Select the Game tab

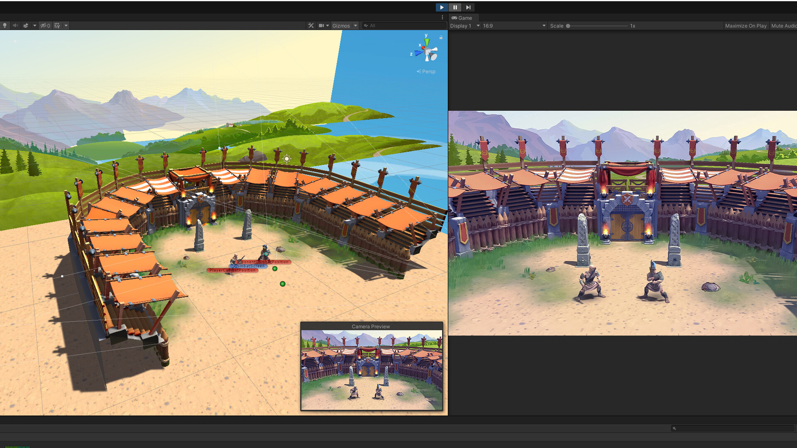pyautogui.click(x=462, y=18)
